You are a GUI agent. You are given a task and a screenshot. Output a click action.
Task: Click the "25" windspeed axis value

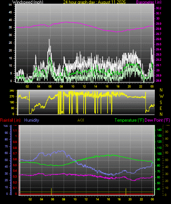(10, 43)
